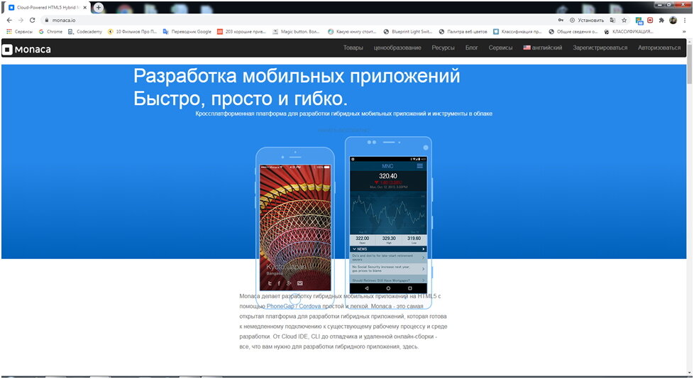Open the Какую книгу стоит... bookmark

[352, 32]
